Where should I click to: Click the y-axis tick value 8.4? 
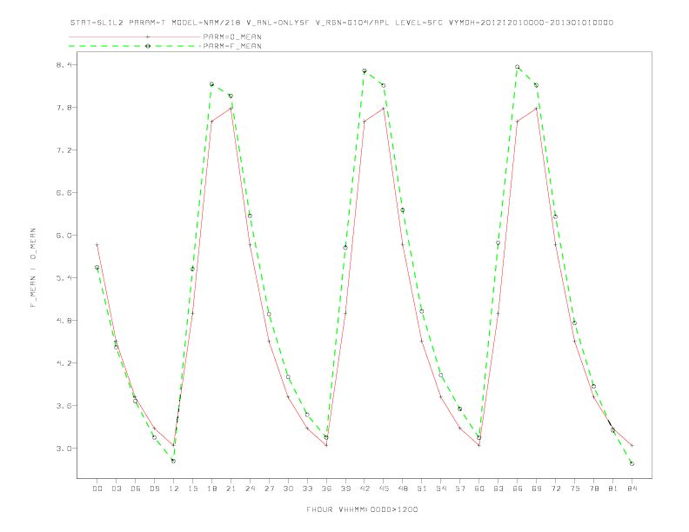64,65
